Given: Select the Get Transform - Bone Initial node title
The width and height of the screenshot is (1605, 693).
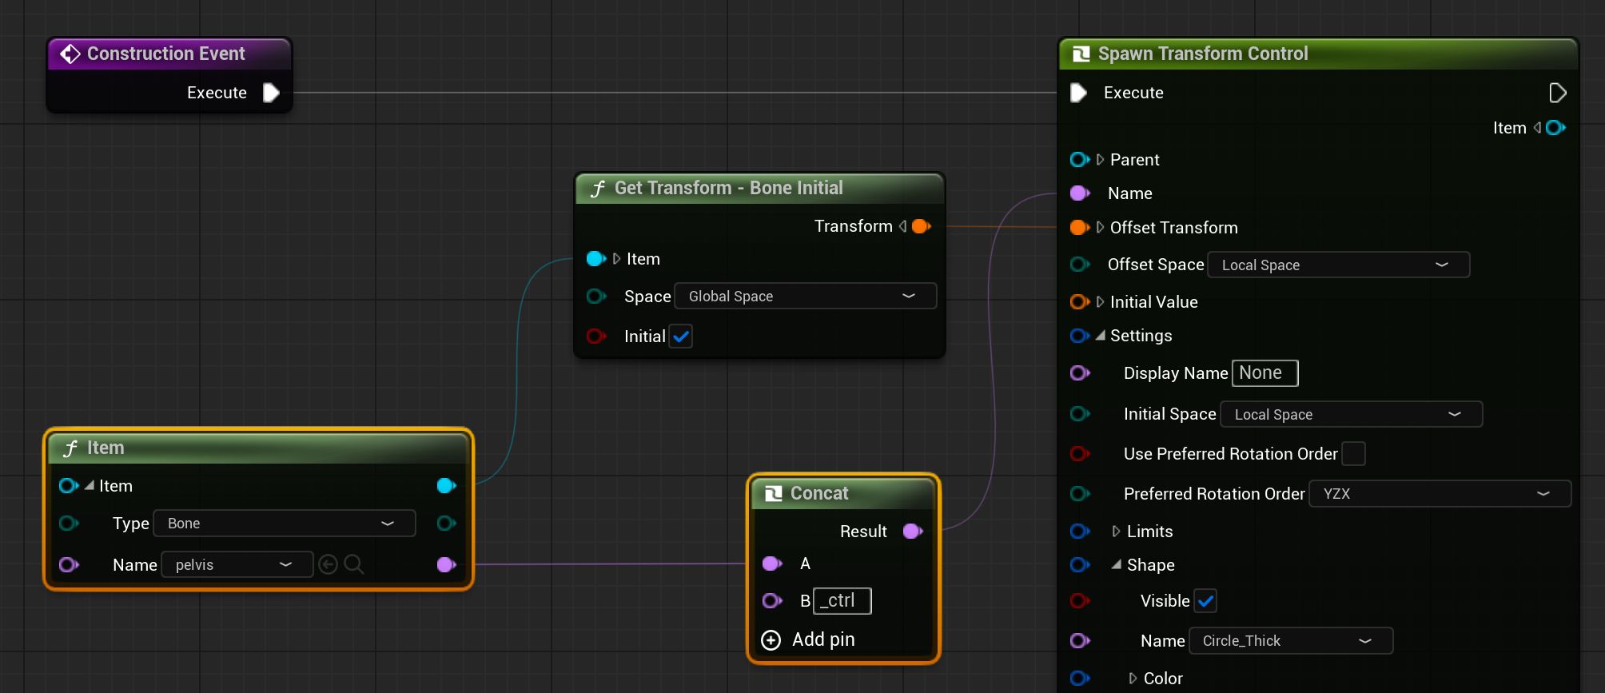Looking at the screenshot, I should (729, 188).
